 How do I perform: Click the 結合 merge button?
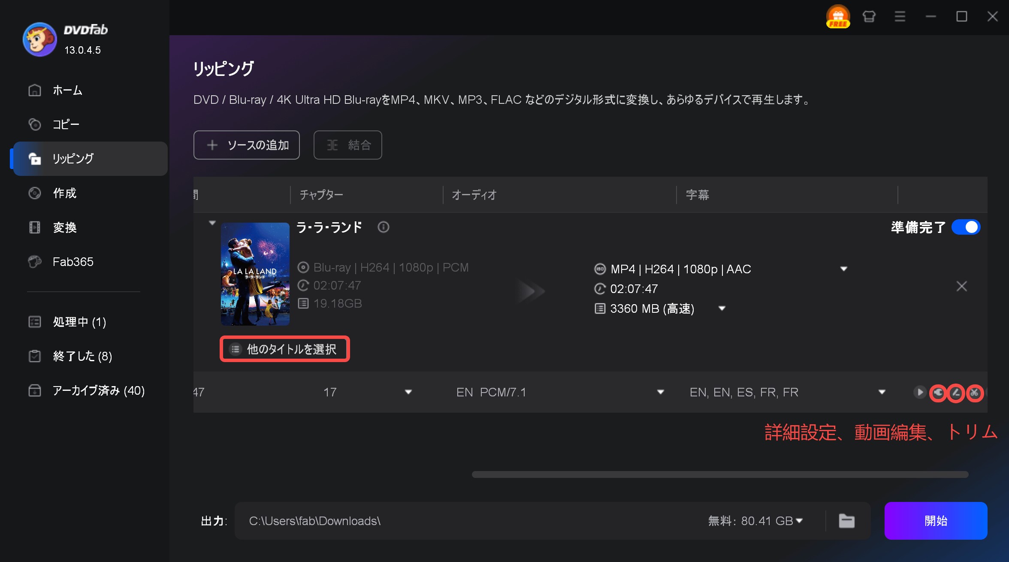point(348,145)
